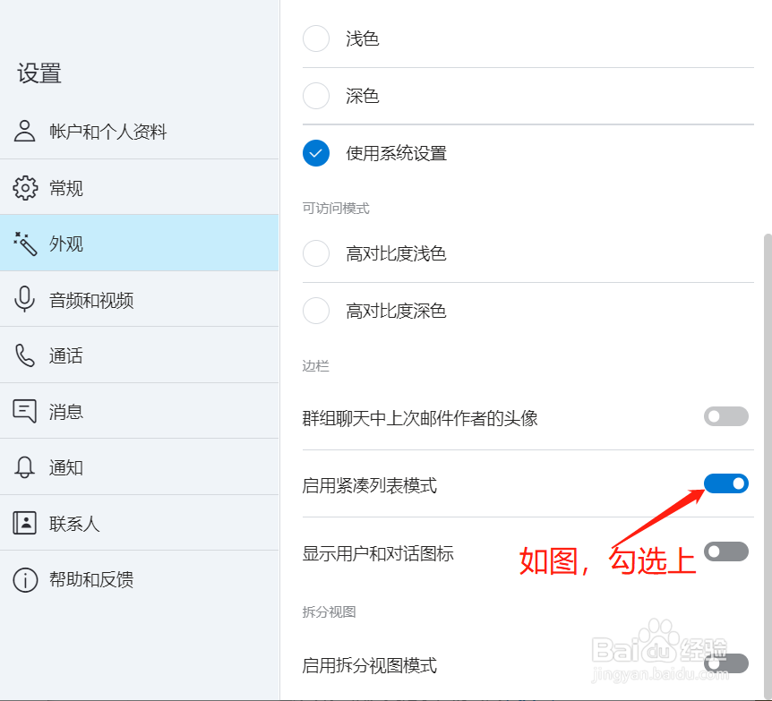Viewport: 772px width, 701px height.
Task: Click the 使用系统设置 label text
Action: pos(397,153)
